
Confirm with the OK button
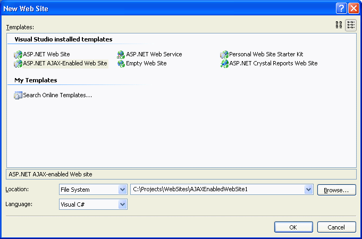click(x=293, y=227)
